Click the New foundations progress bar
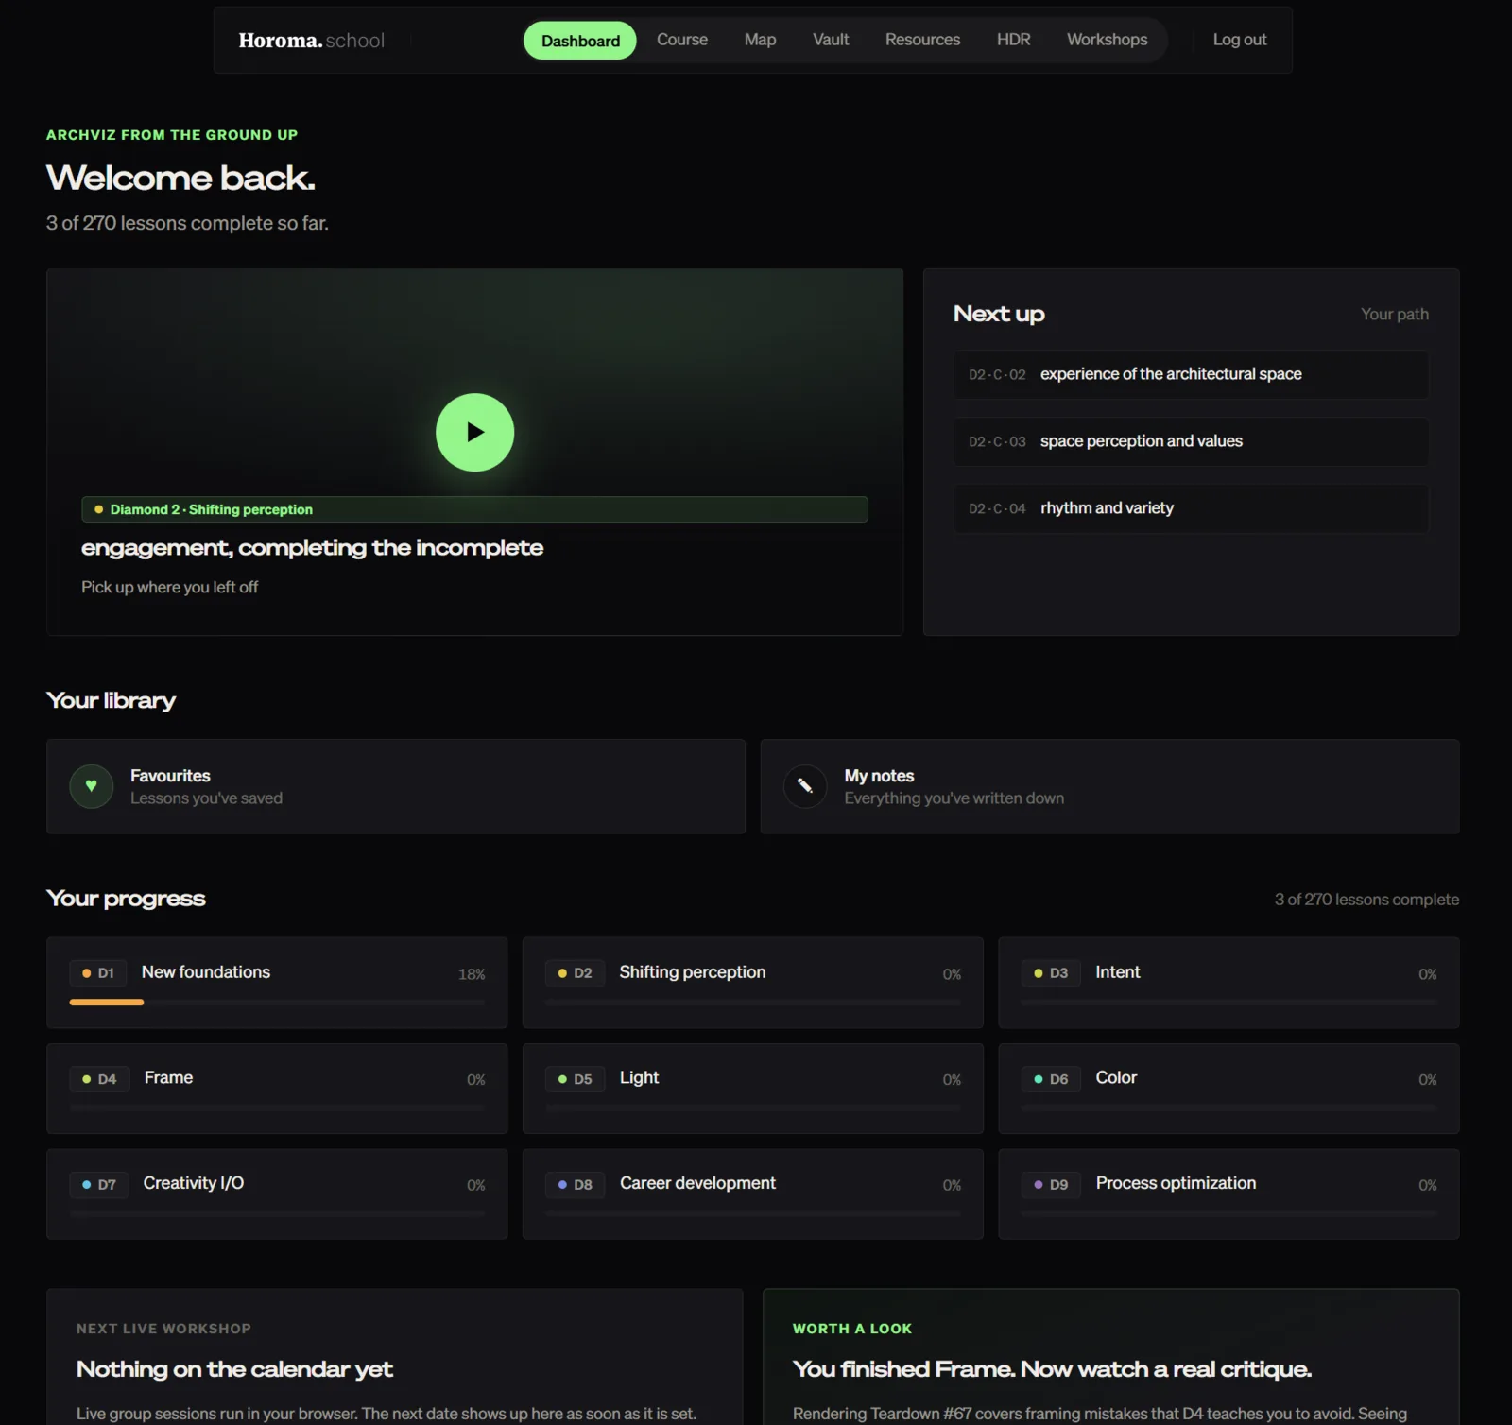1512x1425 pixels. point(277,1002)
